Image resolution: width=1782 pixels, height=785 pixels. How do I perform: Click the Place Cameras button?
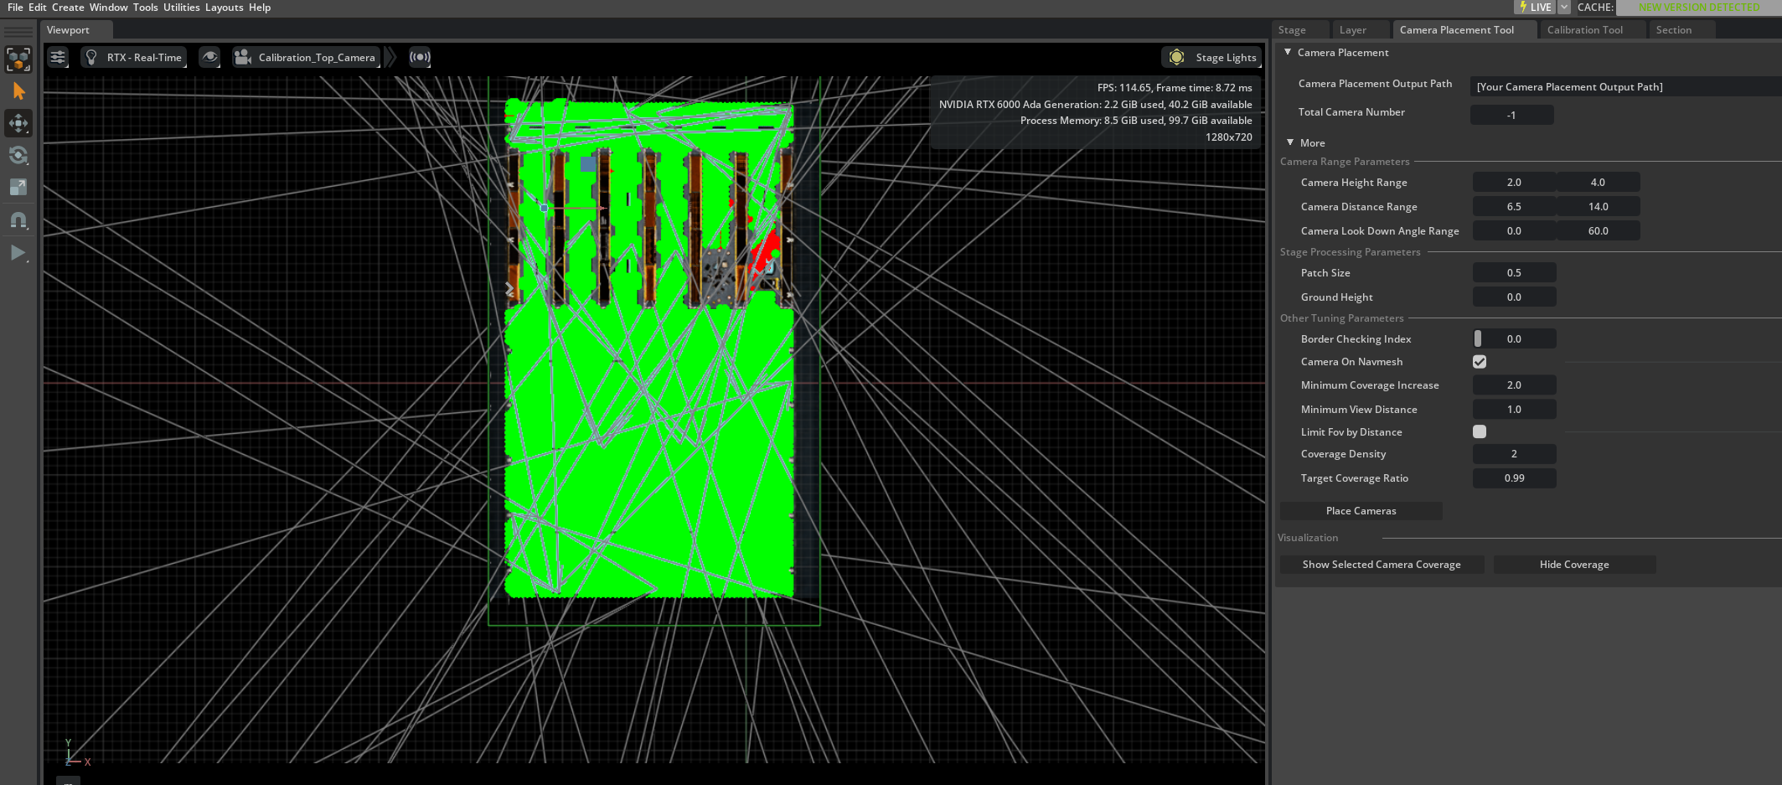[1361, 511]
